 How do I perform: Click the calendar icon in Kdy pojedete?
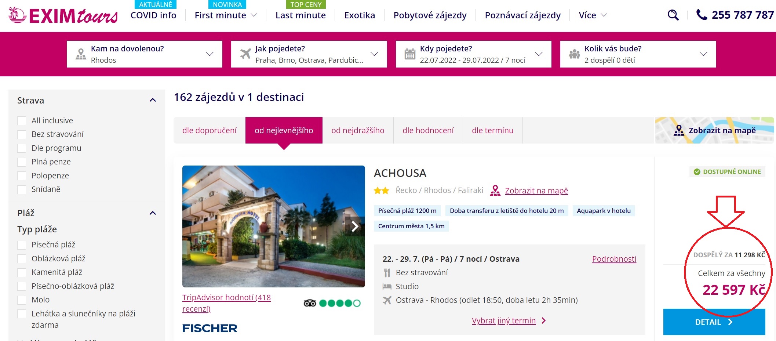[410, 54]
